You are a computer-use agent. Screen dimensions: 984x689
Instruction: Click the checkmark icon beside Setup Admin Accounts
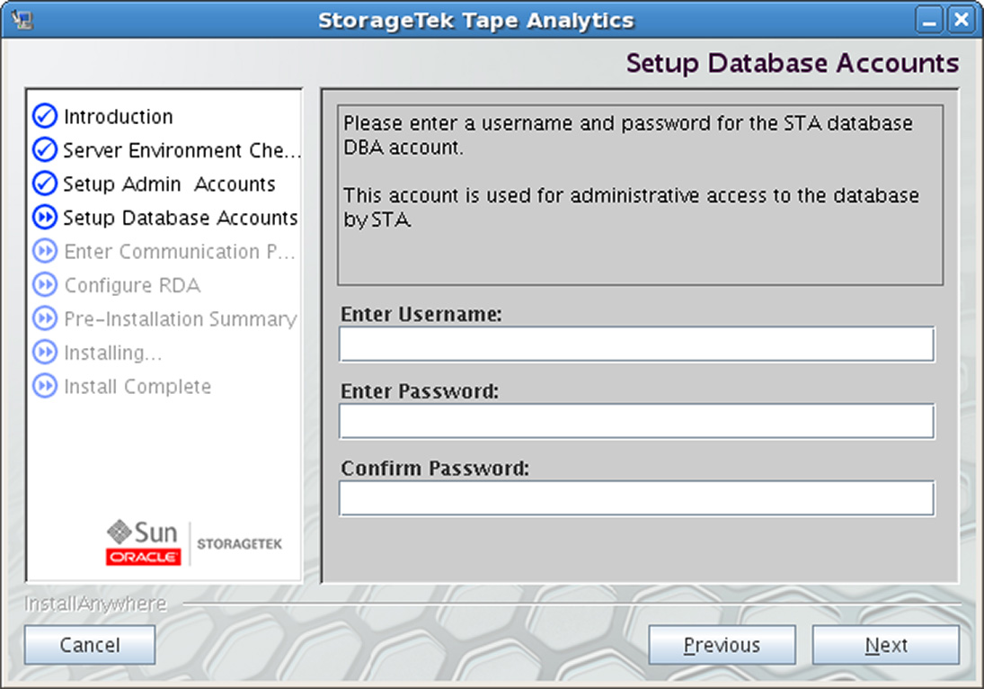[45, 183]
